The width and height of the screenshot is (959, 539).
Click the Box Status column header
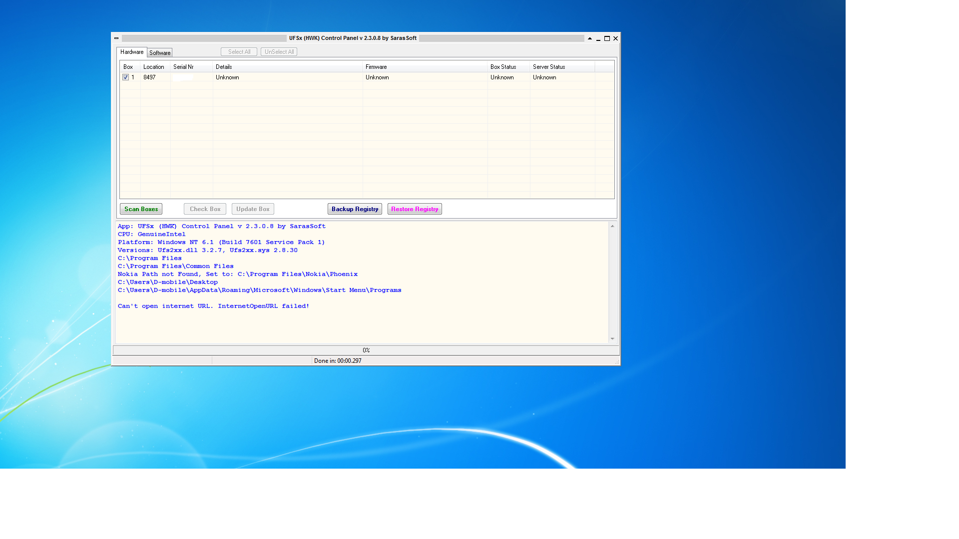(x=508, y=67)
